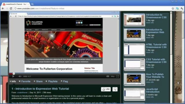Like the Expression Web Tutorial video
Viewport: 185px width, 104px height.
tap(106, 89)
